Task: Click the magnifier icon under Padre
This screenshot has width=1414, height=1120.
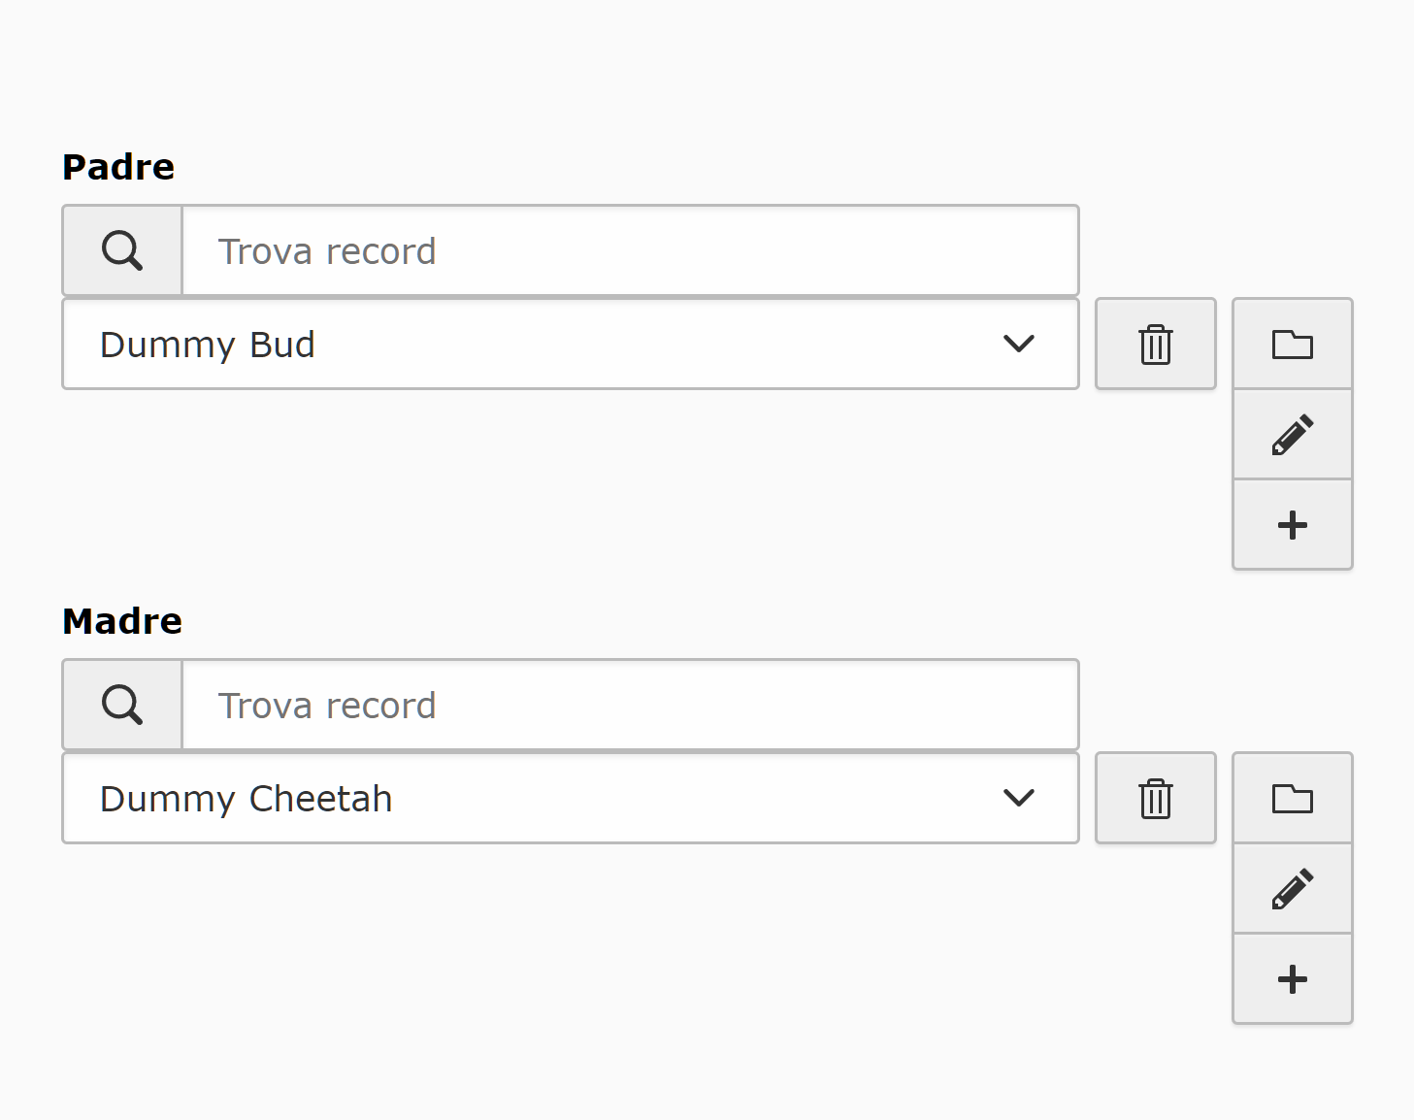Action: tap(122, 250)
